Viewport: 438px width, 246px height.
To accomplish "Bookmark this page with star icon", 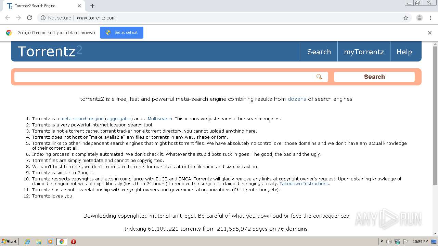I will (x=406, y=18).
